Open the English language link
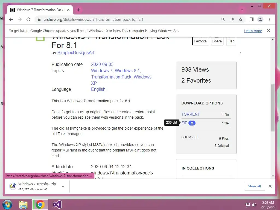 coord(98,89)
